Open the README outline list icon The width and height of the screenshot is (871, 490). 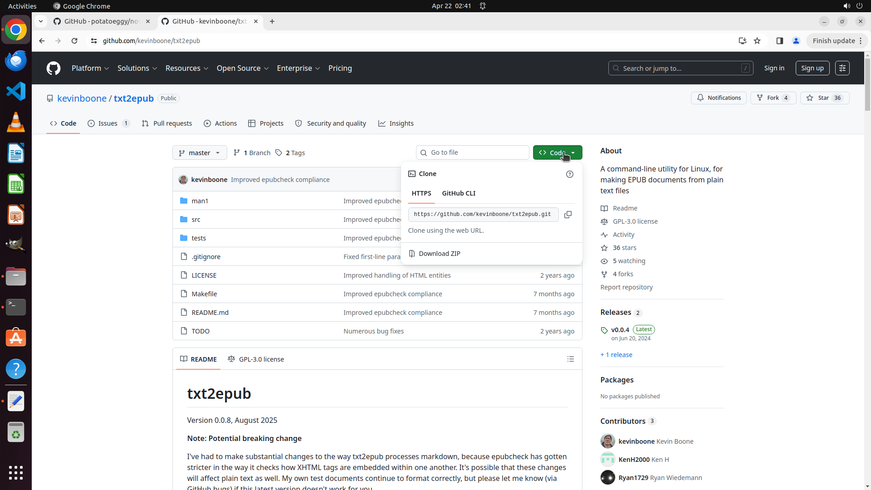coord(570,359)
